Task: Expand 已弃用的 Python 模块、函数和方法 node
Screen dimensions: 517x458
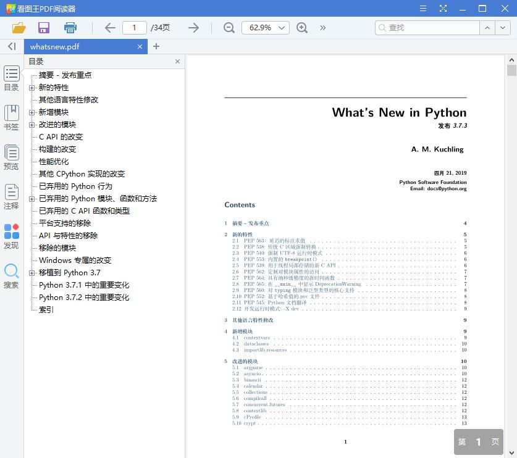Action: click(32, 199)
